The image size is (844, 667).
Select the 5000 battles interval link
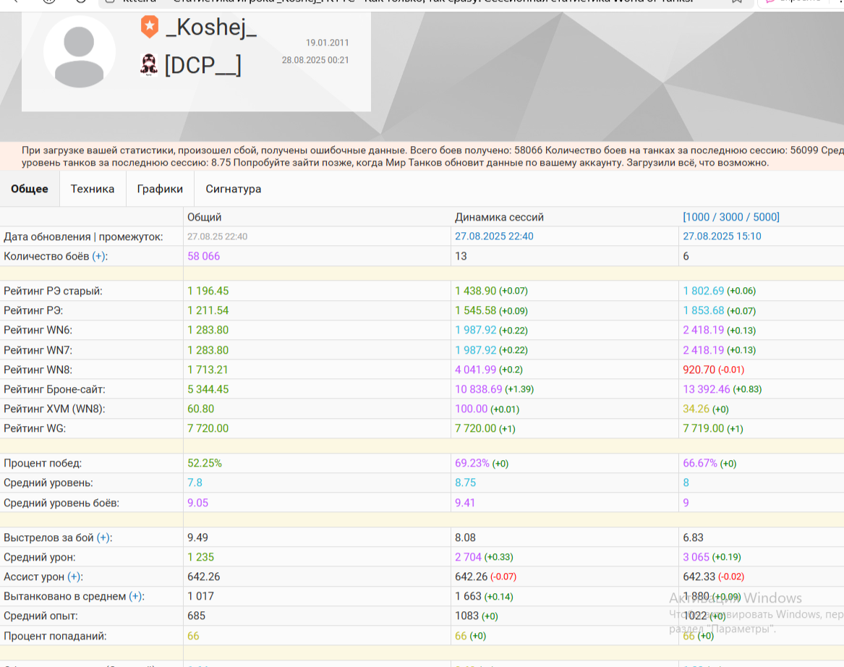764,217
